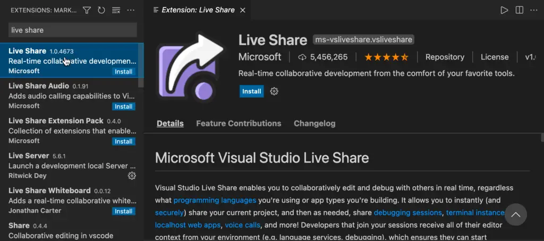Click the Microsoft Visual Studio Live Share heading

click(262, 158)
